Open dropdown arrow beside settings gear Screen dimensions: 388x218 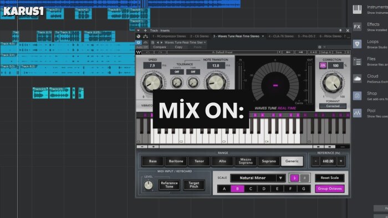point(324,47)
